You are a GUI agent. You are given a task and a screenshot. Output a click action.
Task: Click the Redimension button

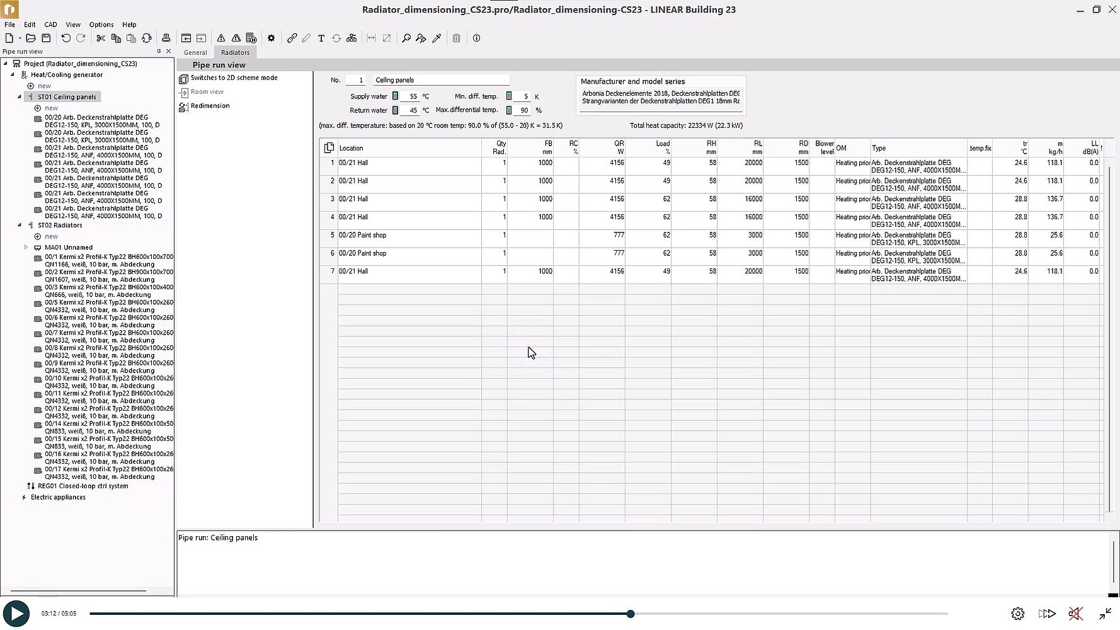[x=210, y=106]
